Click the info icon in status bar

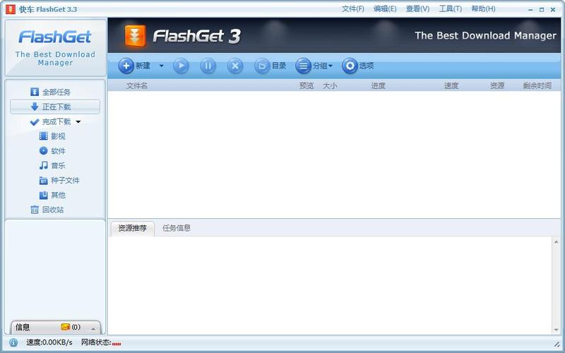pyautogui.click(x=13, y=342)
